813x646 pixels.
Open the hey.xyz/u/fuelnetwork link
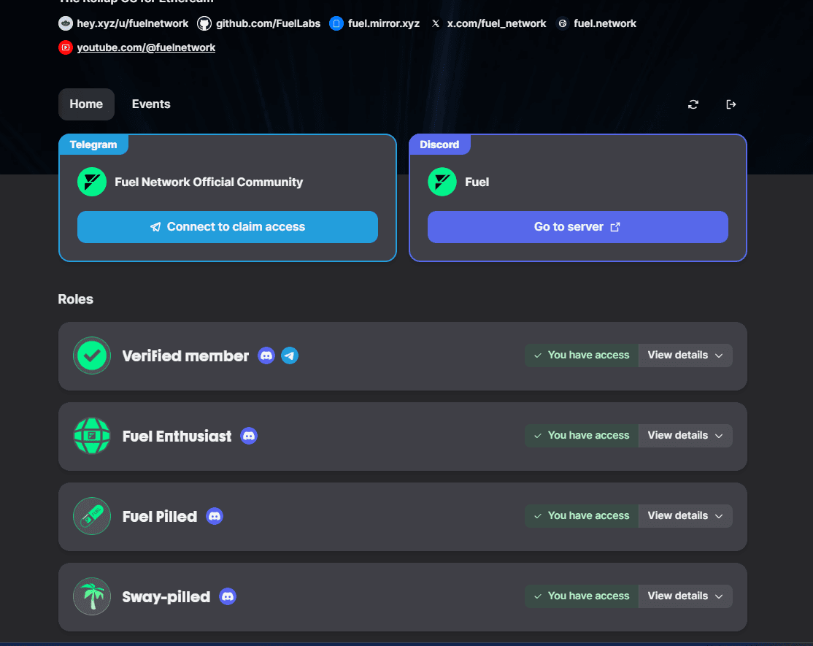pyautogui.click(x=132, y=23)
